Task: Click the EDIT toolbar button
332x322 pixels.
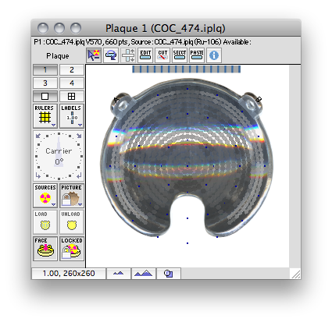Action: (x=145, y=55)
